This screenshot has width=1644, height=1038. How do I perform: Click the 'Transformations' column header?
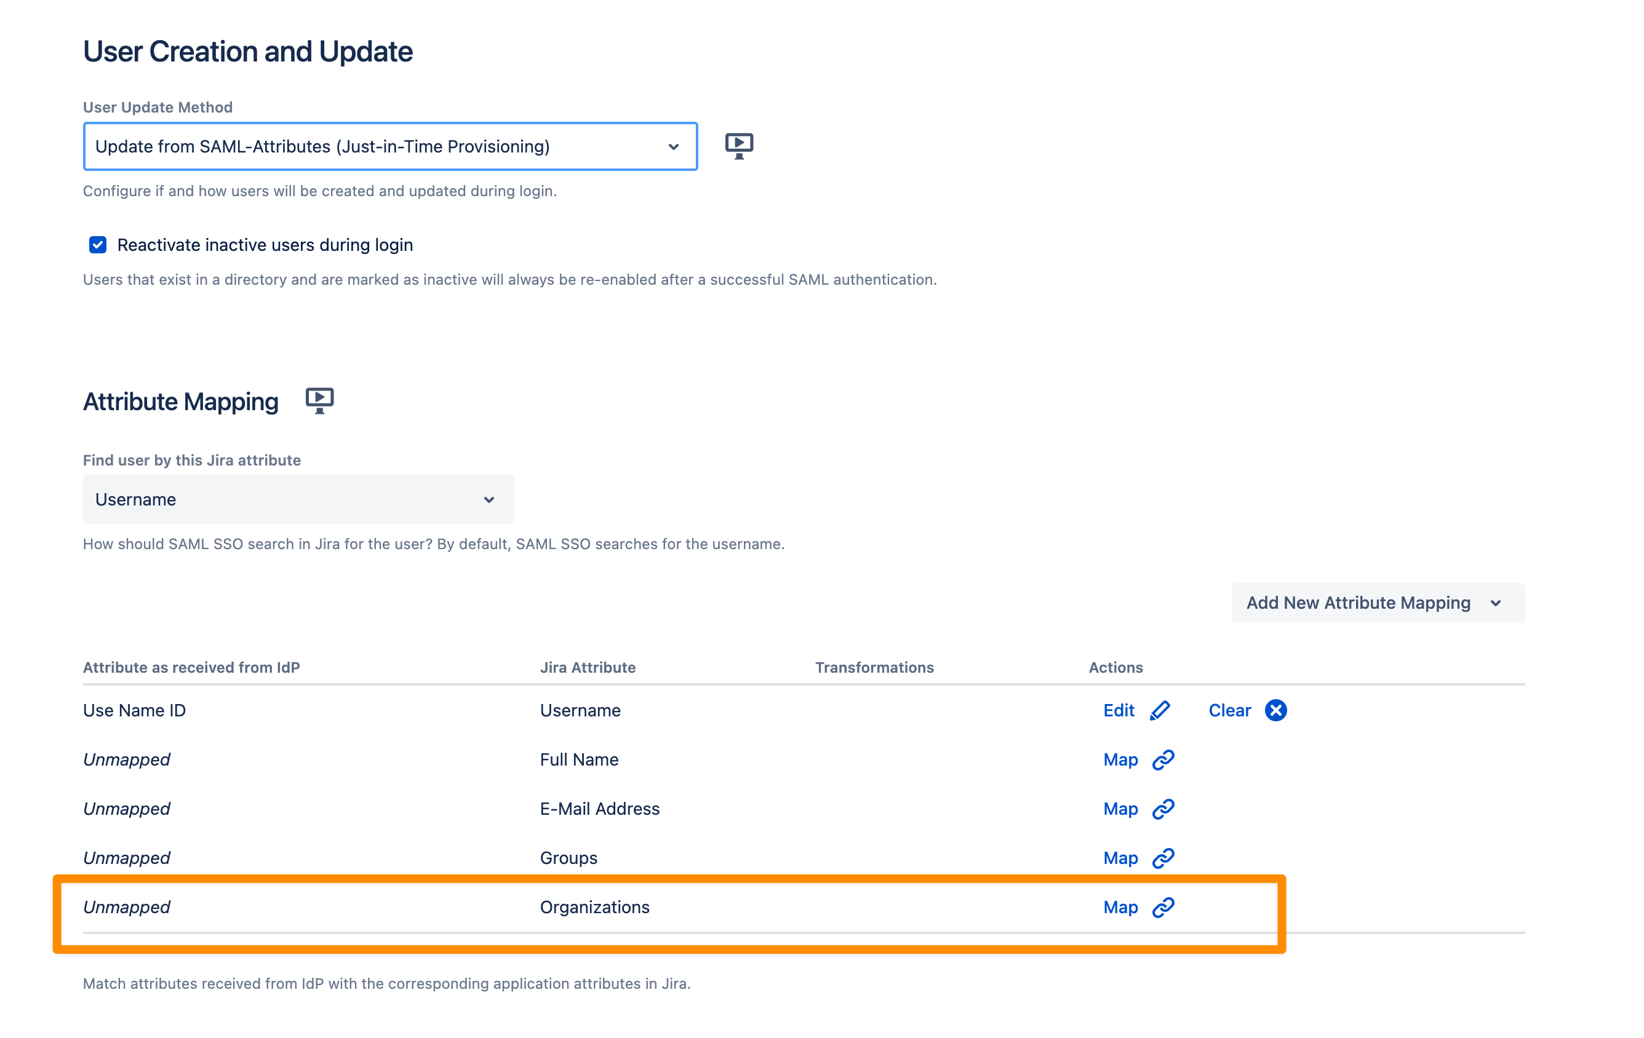point(874,667)
